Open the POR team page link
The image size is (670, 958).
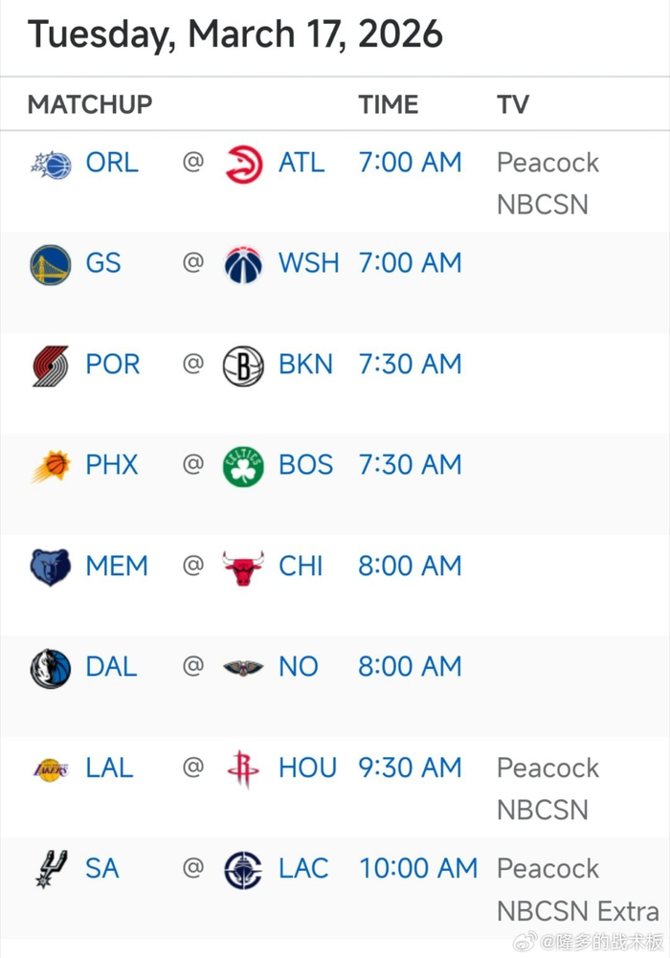[112, 364]
